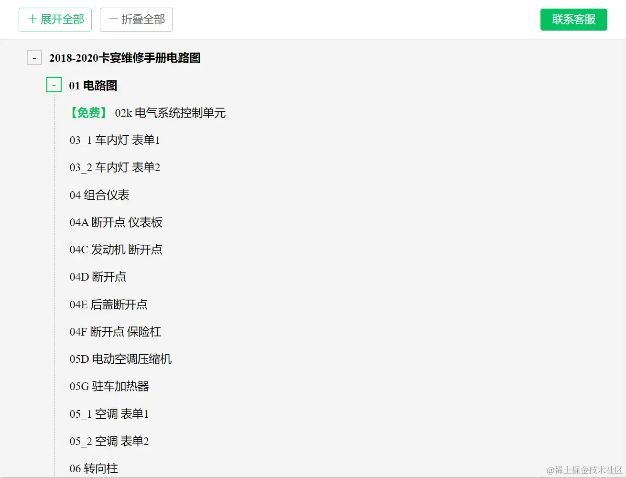The height and width of the screenshot is (478, 626).
Task: Open 05_2 空调 表单2
Action: (109, 441)
